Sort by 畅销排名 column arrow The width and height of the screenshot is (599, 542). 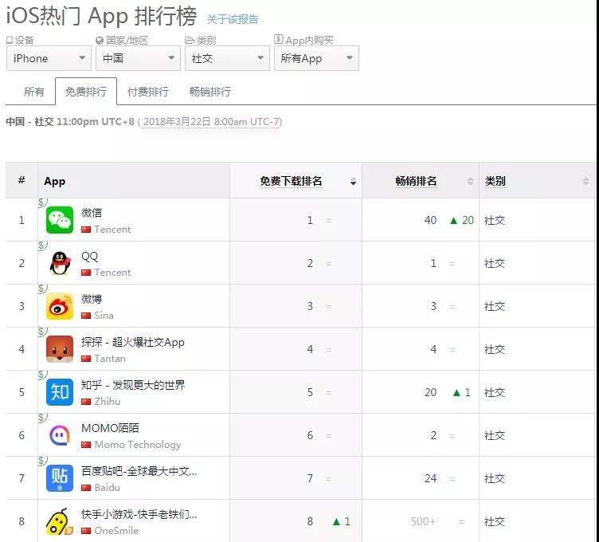(x=470, y=182)
